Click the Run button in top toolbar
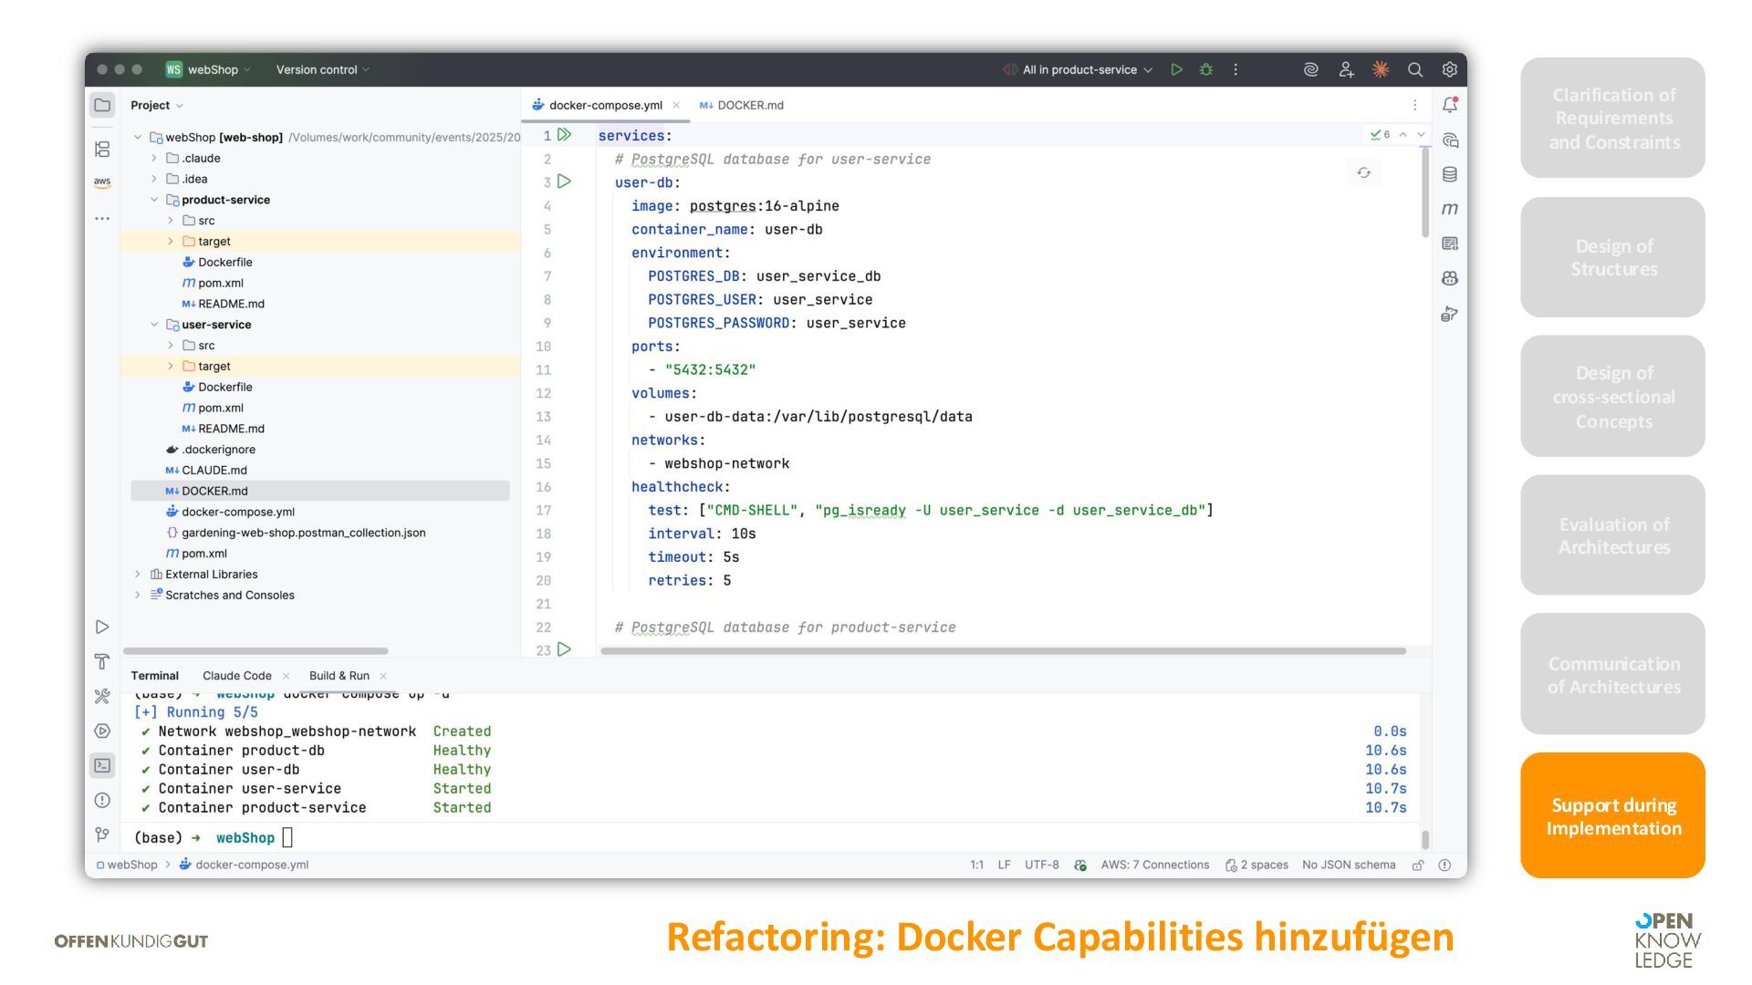1752x985 pixels. pyautogui.click(x=1176, y=69)
